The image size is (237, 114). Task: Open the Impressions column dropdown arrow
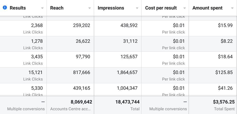[137, 8]
